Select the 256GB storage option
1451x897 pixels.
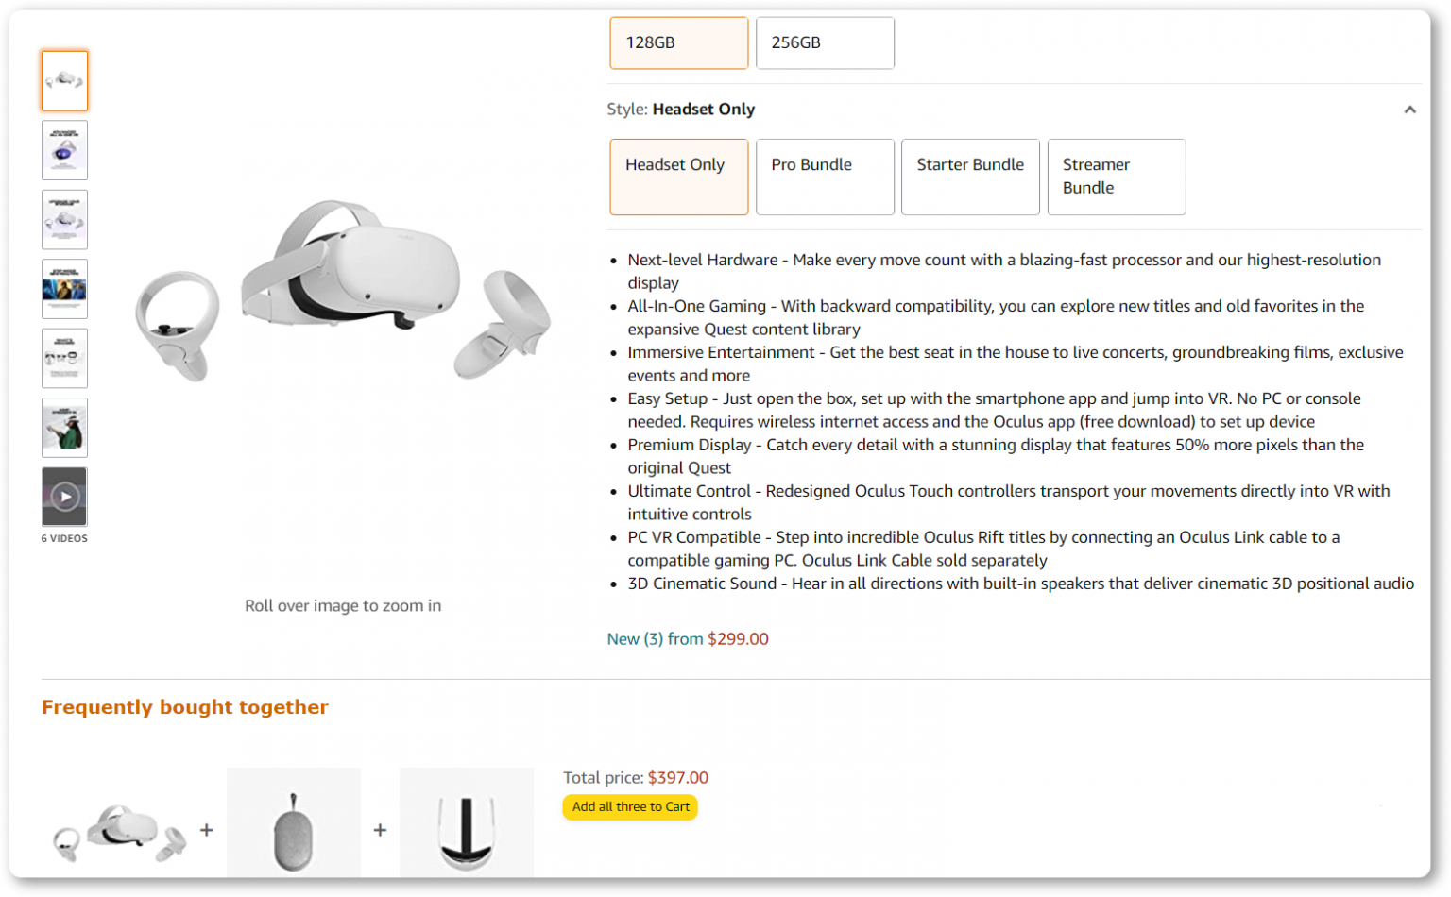pos(823,42)
